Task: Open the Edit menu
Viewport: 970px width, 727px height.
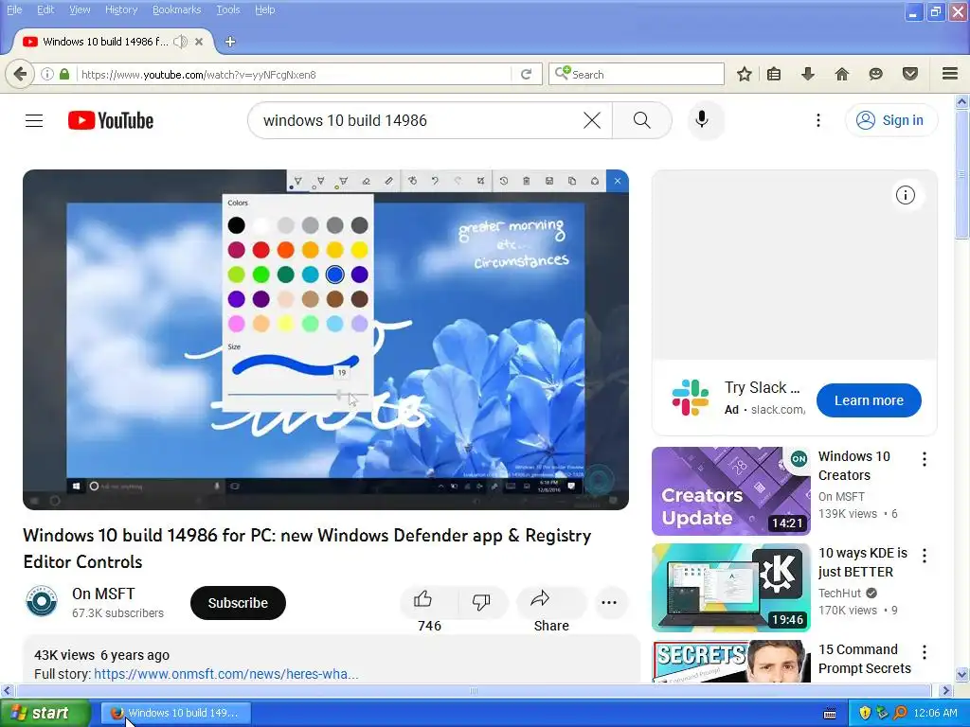Action: pyautogui.click(x=45, y=9)
